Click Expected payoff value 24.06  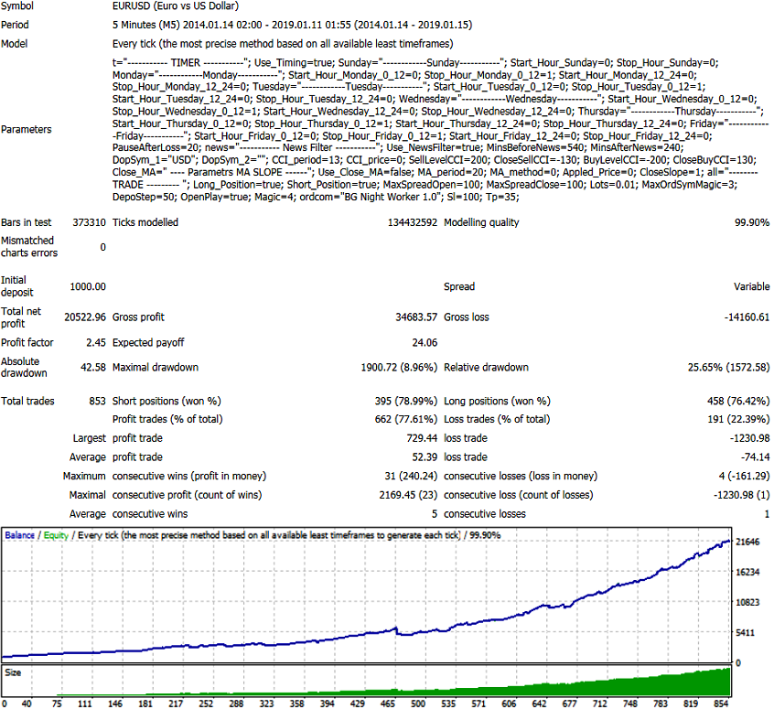tap(425, 343)
